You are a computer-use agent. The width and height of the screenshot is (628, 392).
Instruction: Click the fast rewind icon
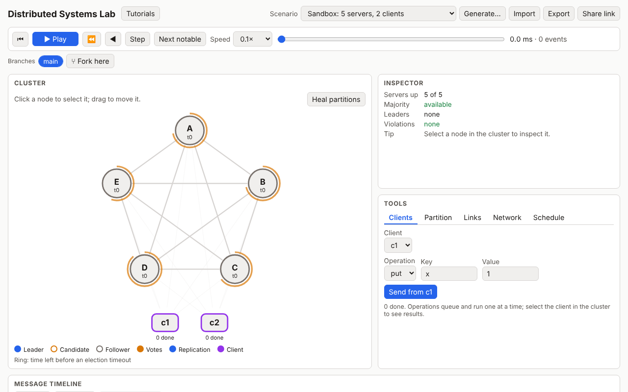pyautogui.click(x=92, y=39)
